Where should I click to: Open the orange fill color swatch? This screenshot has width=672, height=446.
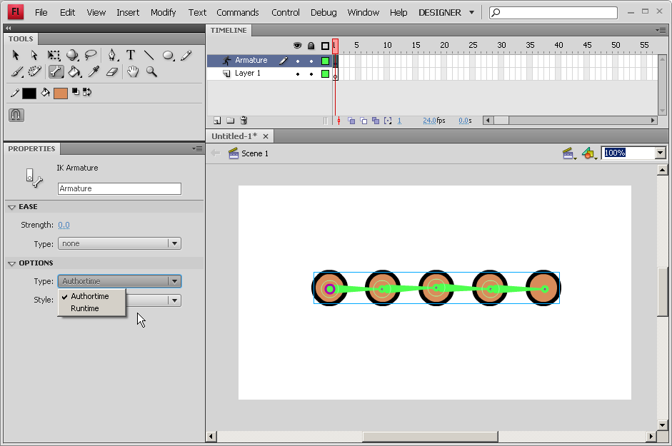[61, 93]
